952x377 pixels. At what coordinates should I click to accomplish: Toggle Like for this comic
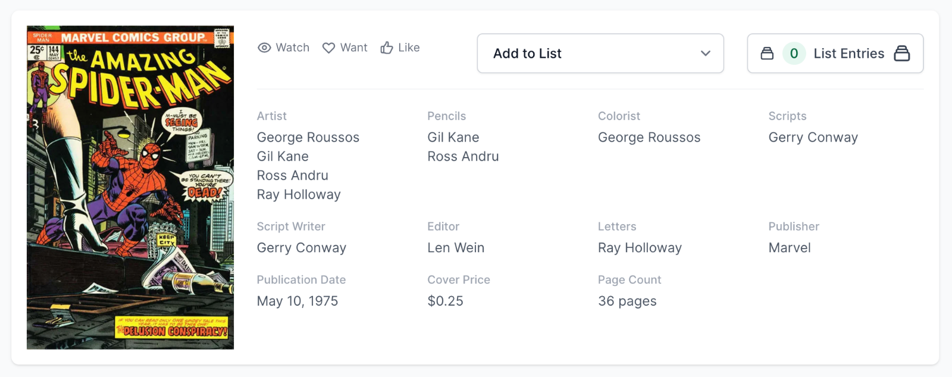pyautogui.click(x=400, y=48)
